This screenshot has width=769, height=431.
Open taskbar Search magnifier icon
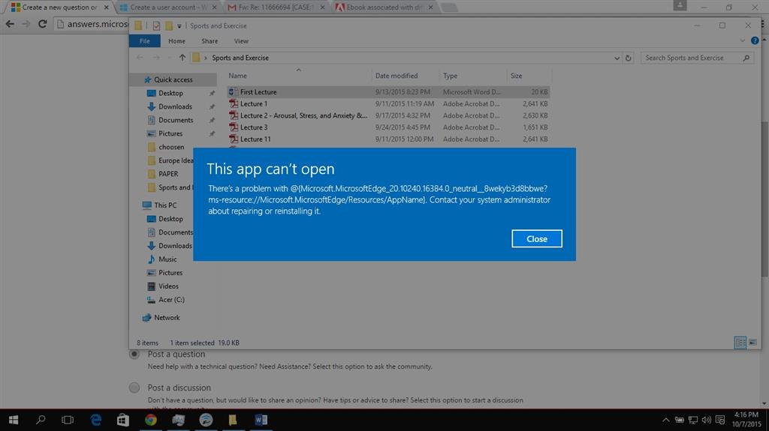41,420
